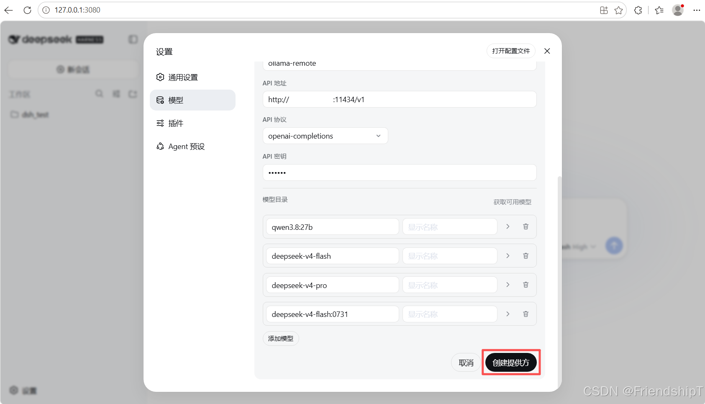The width and height of the screenshot is (705, 404).
Task: Edit the deepseek-v4-pro model ID field
Action: tap(332, 285)
